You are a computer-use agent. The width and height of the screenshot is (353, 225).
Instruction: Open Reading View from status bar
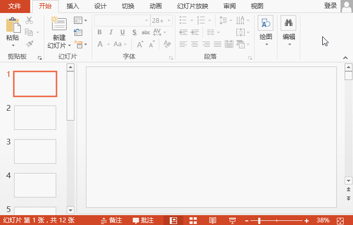(212, 220)
